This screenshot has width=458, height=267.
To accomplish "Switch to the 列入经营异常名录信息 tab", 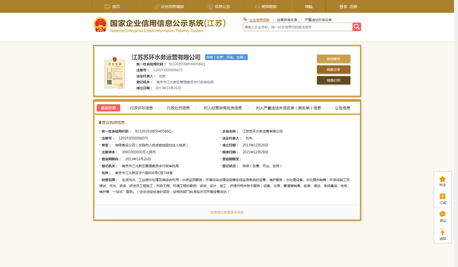I will click(223, 108).
